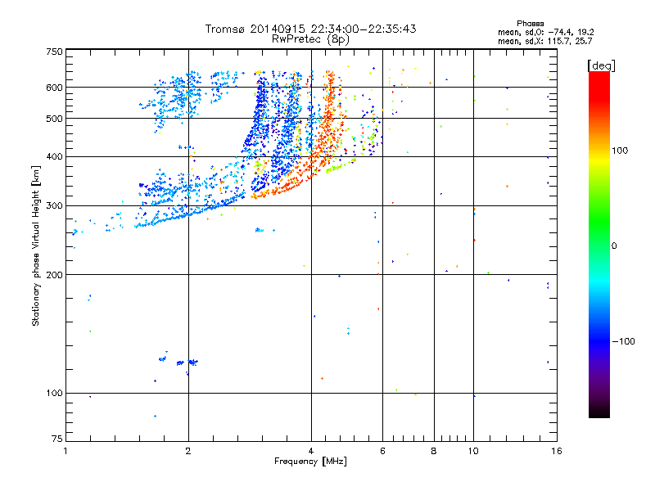Viewport: 655px width, 491px height.
Task: Click the 'Phases' heading text
Action: click(530, 24)
